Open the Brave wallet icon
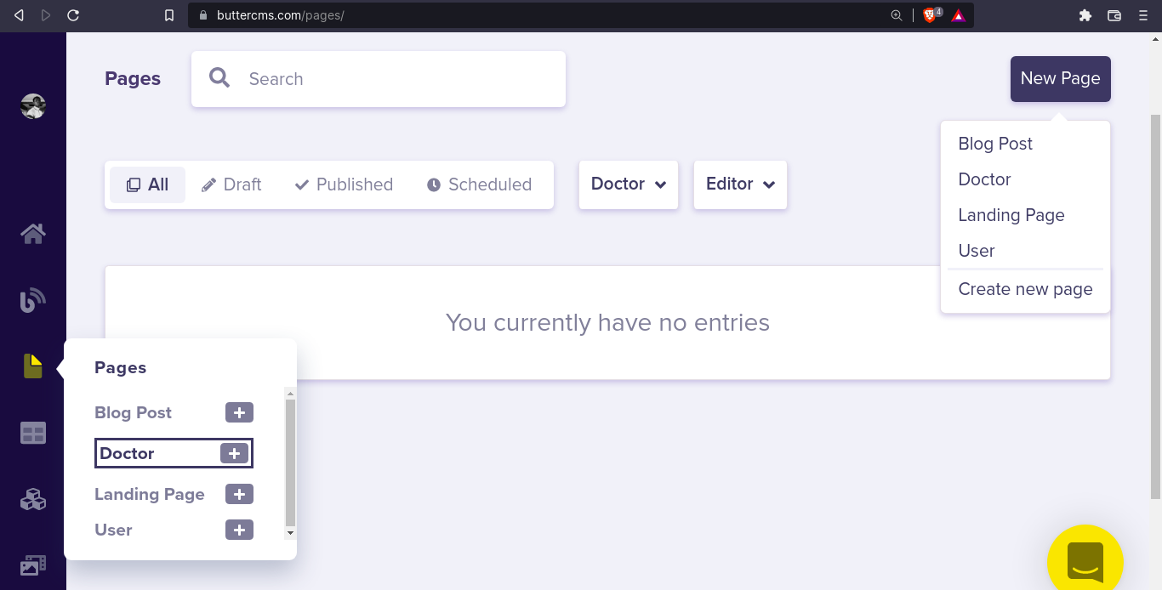This screenshot has width=1162, height=590. (1114, 15)
